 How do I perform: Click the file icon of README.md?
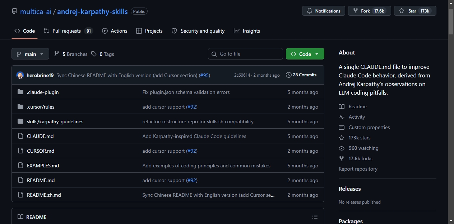pyautogui.click(x=20, y=180)
